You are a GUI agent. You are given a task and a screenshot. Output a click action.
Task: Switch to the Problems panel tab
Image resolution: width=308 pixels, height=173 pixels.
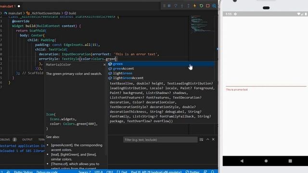click(8, 139)
